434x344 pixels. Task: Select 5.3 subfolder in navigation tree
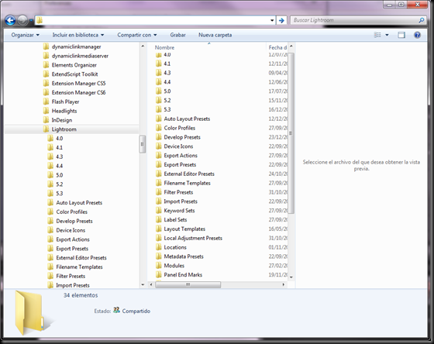click(x=59, y=194)
